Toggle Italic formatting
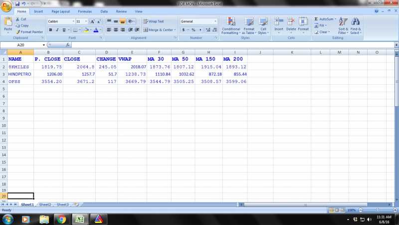Image resolution: width=399 pixels, height=225 pixels. [57, 30]
